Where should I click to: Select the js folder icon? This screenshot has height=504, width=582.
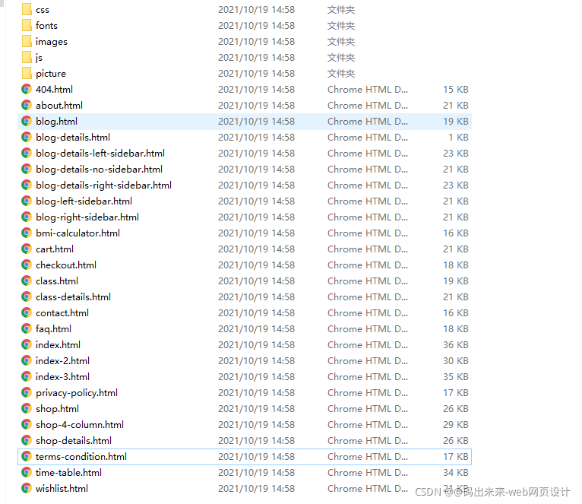(x=27, y=57)
